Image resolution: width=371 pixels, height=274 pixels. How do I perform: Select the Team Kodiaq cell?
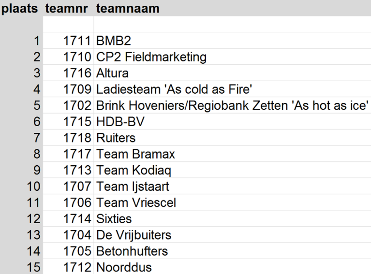[x=134, y=171]
